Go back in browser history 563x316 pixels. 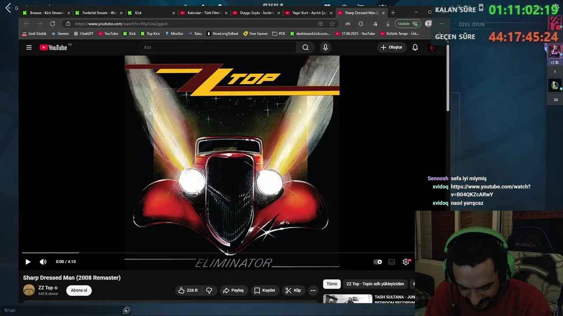(27, 24)
